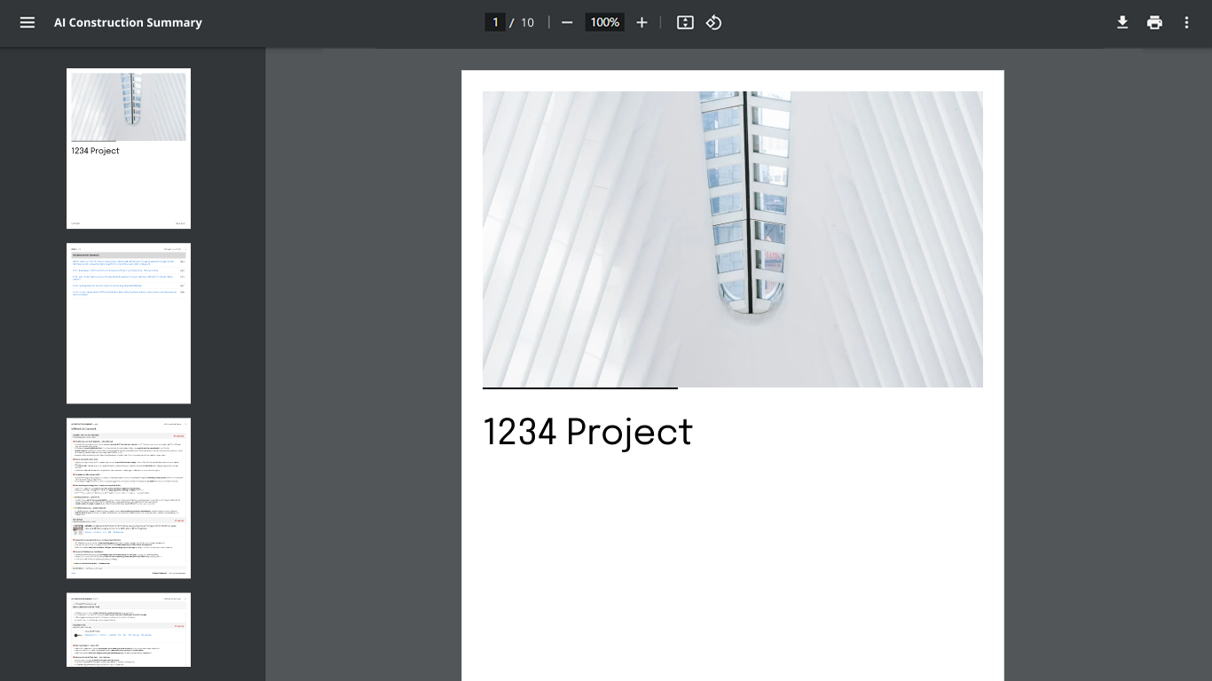Image resolution: width=1212 pixels, height=681 pixels.
Task: Print the document with the printer icon
Action: (1154, 22)
